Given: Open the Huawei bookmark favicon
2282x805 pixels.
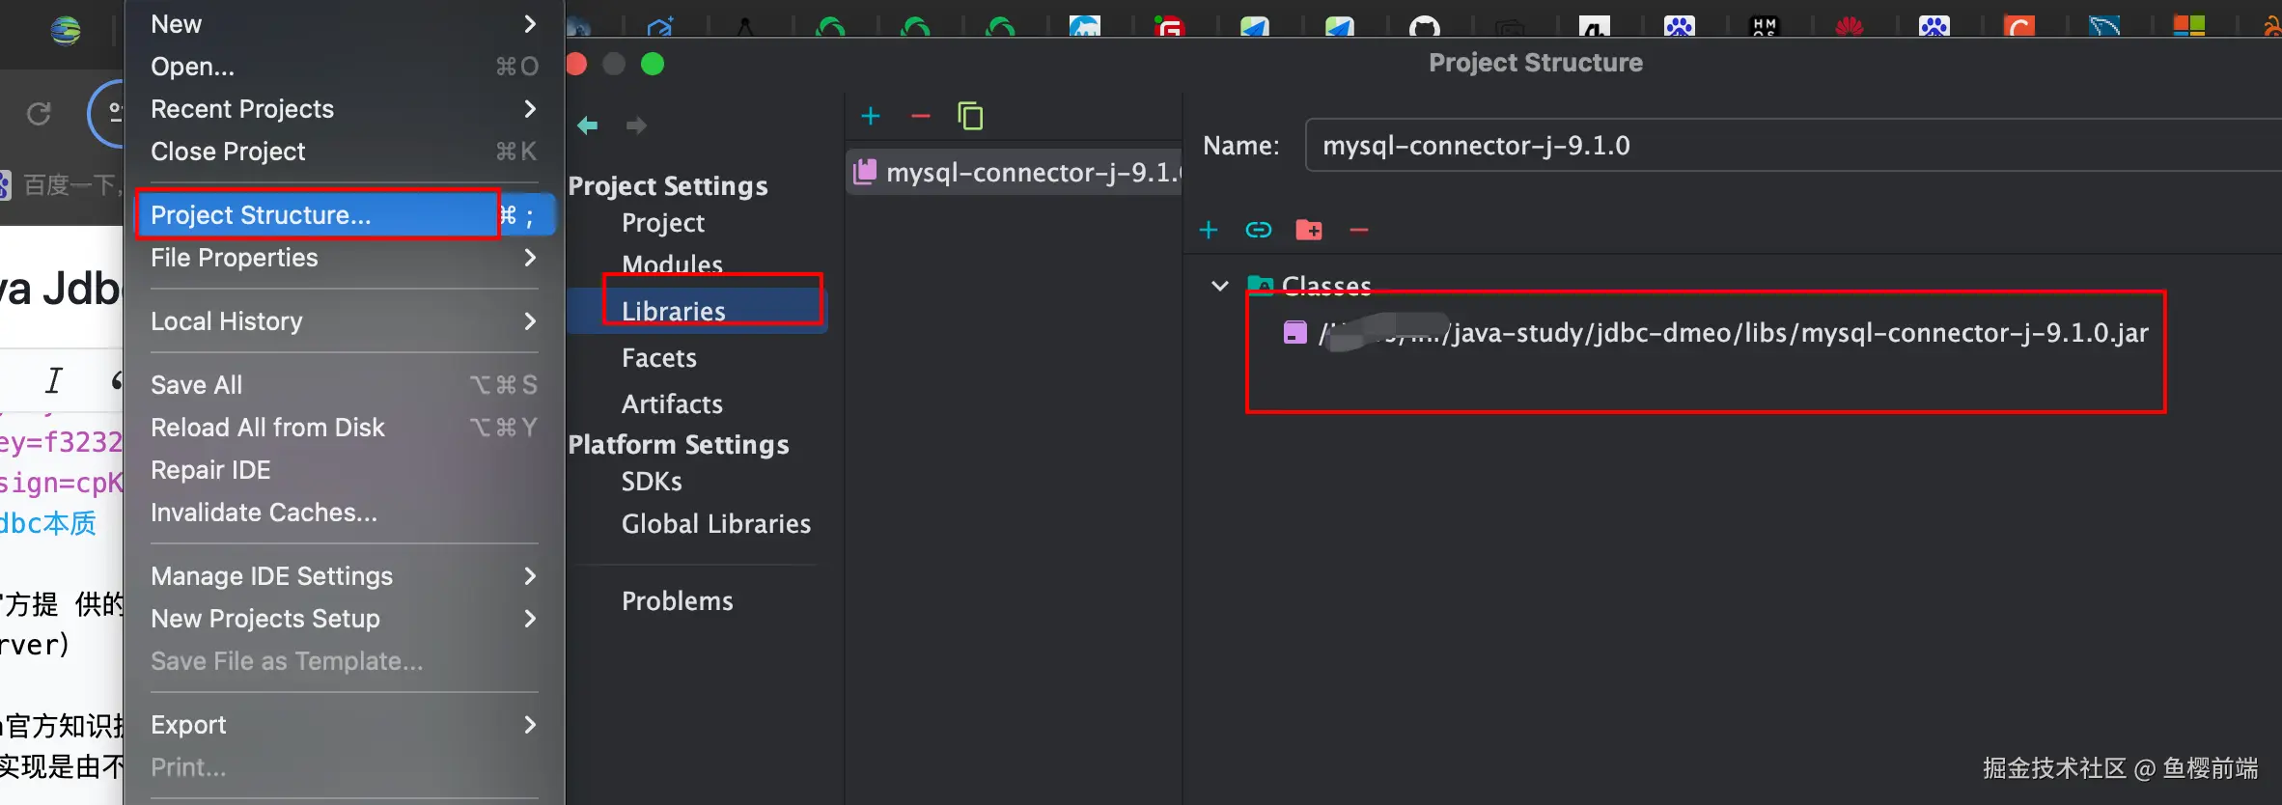Looking at the screenshot, I should point(1849,27).
